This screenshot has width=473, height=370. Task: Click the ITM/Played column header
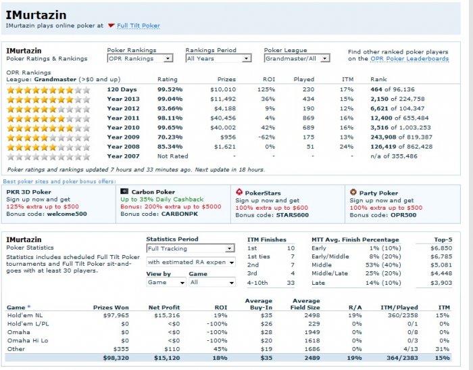click(399, 308)
